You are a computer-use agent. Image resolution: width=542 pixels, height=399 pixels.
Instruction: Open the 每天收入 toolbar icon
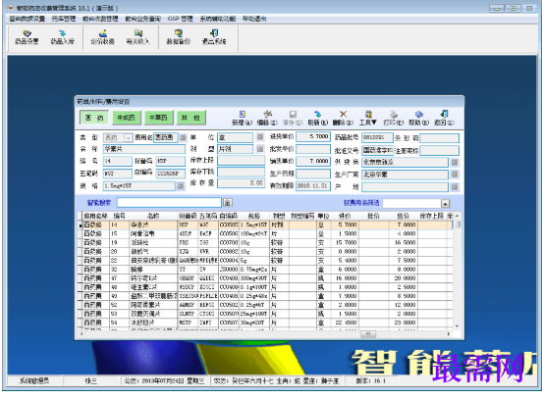pyautogui.click(x=137, y=37)
